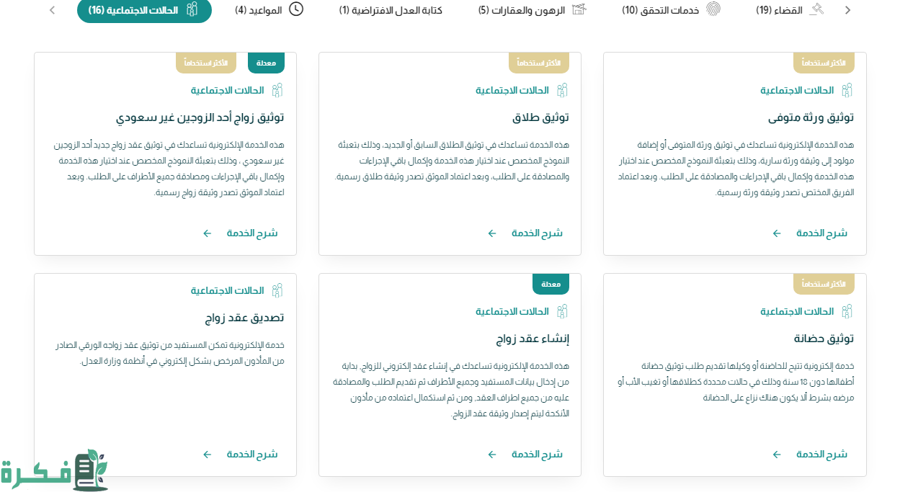This screenshot has width=900, height=492.
Task: Click the معطلة badge on إنشاء عقد زواج card
Action: click(551, 285)
